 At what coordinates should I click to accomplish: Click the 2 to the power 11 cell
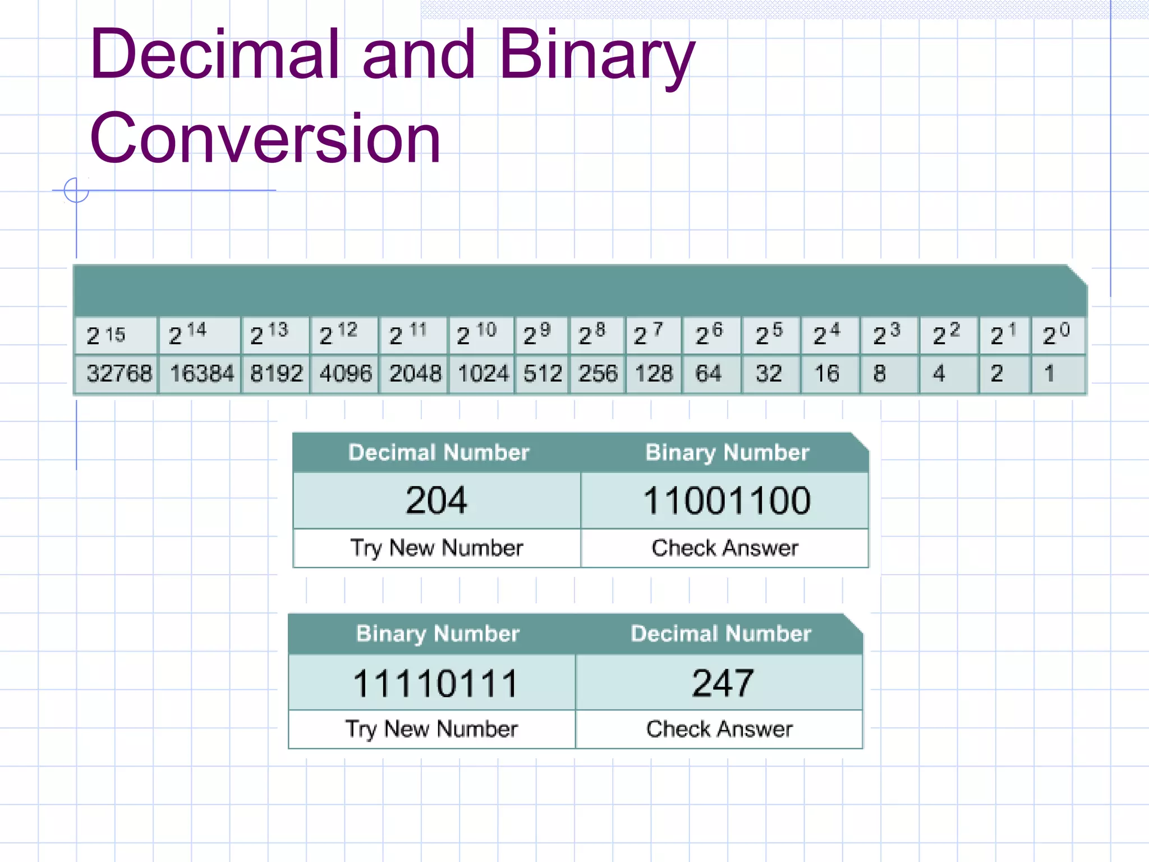(413, 336)
